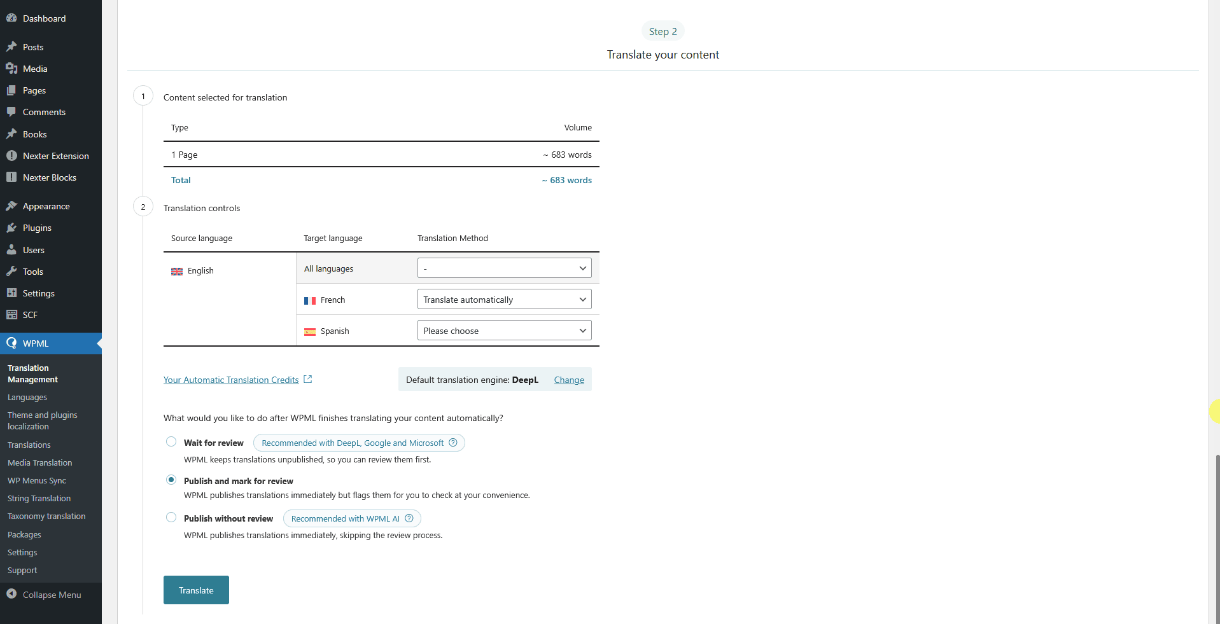Viewport: 1220px width, 624px height.
Task: Click the Media library icon
Action: (13, 69)
